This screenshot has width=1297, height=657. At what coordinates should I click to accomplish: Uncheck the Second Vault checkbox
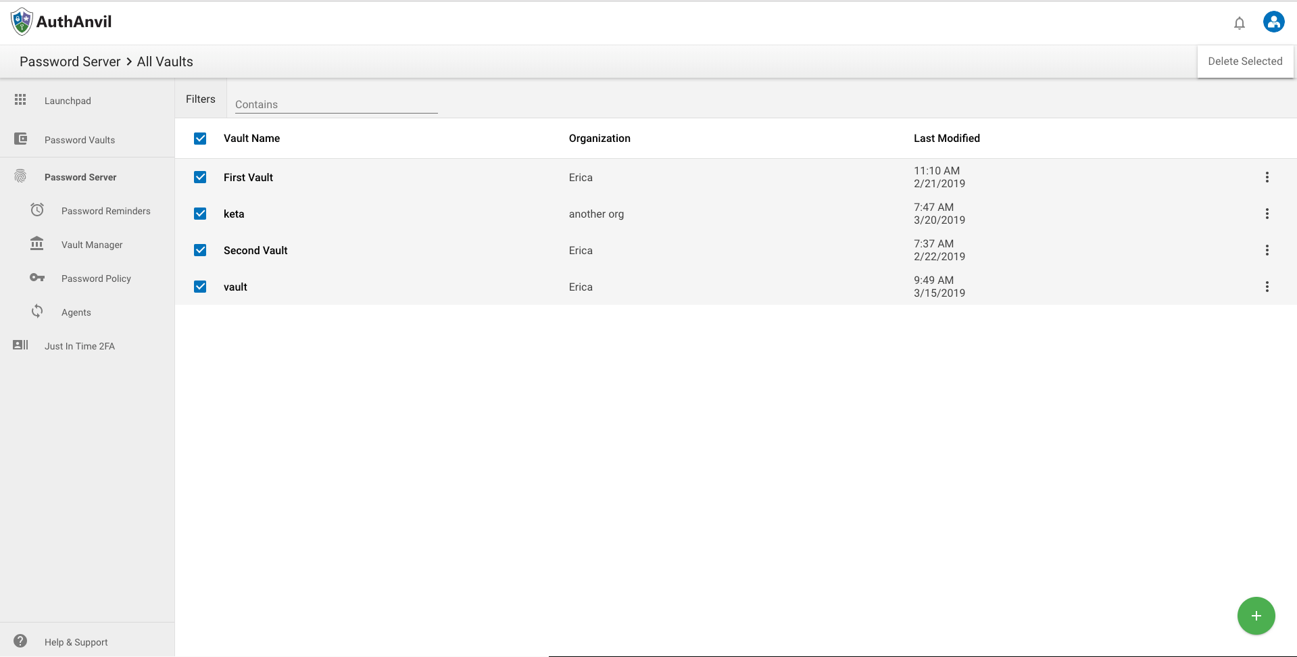click(200, 250)
